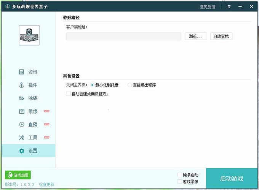Click the 涂装 stripes icon
This screenshot has width=259, height=190.
(21, 98)
